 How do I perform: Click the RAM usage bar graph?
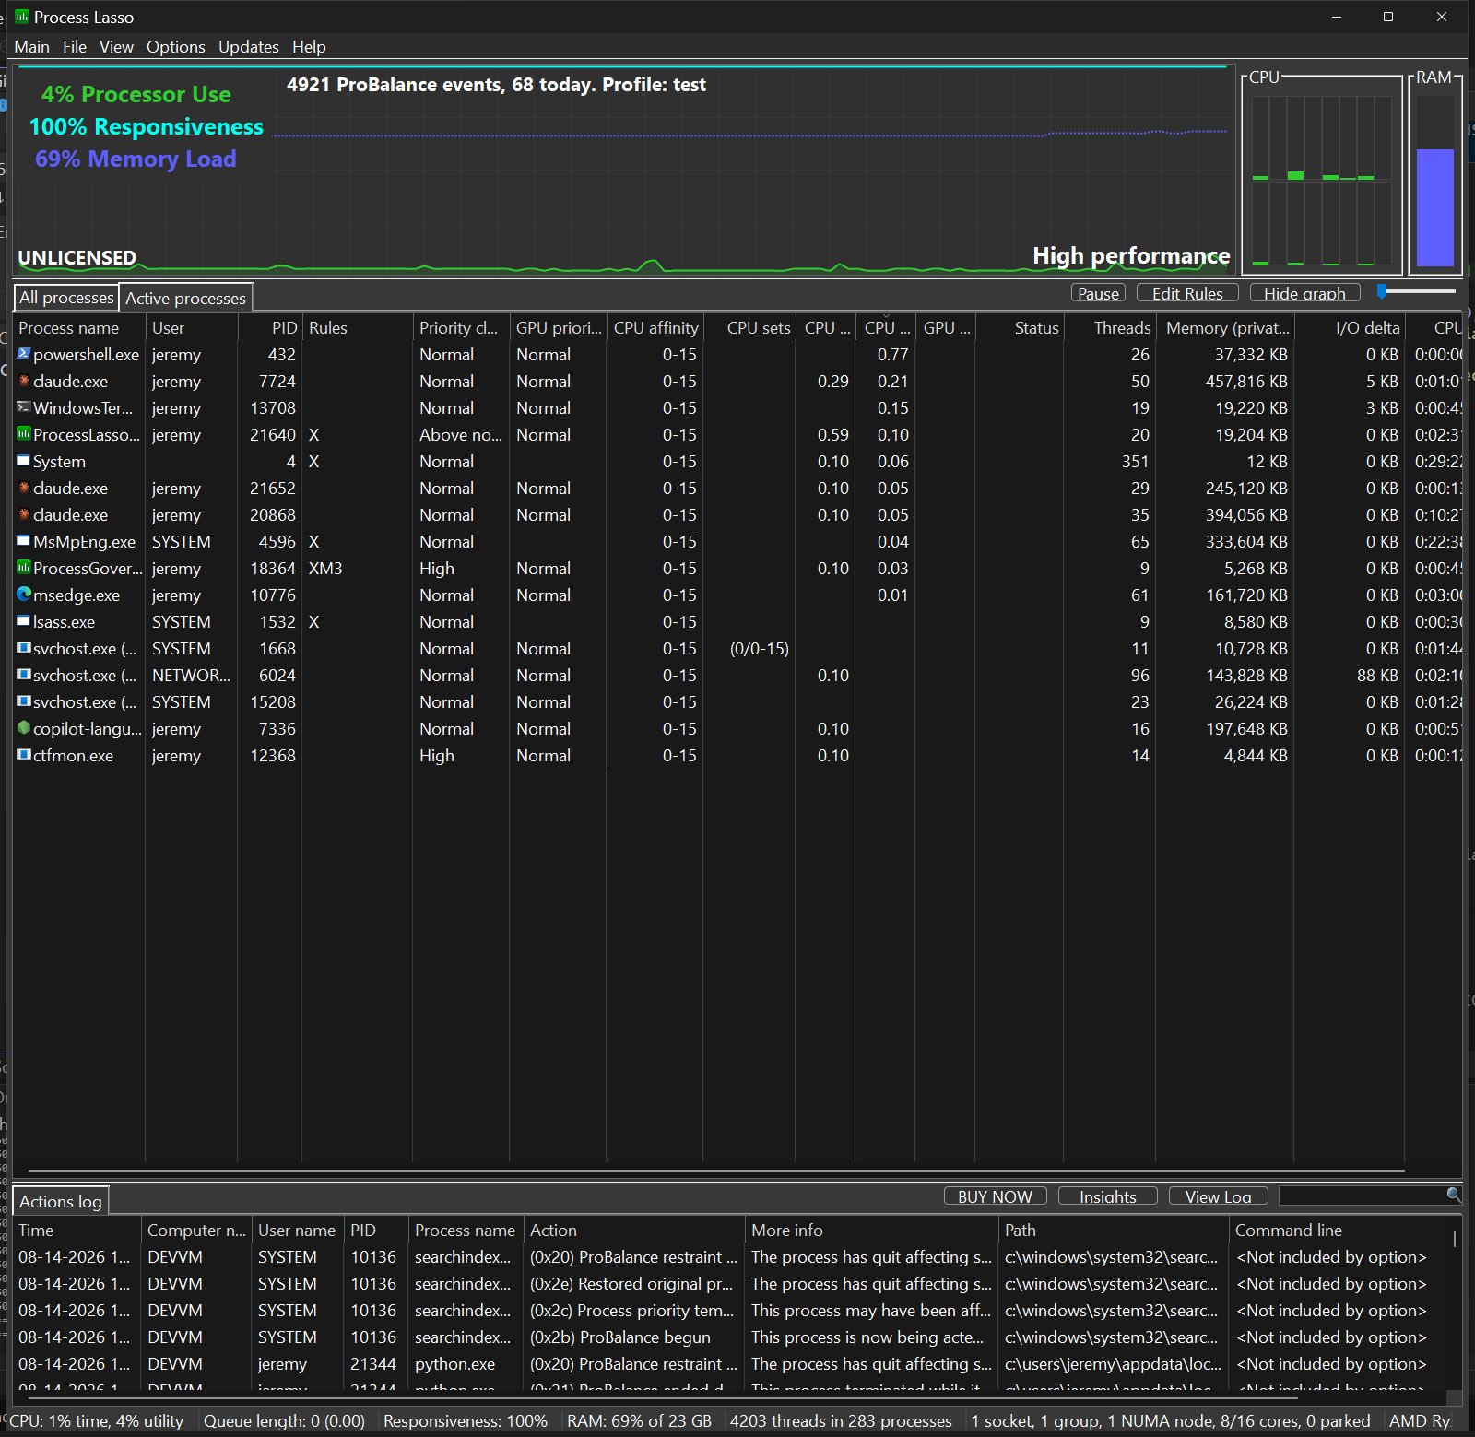tap(1435, 181)
